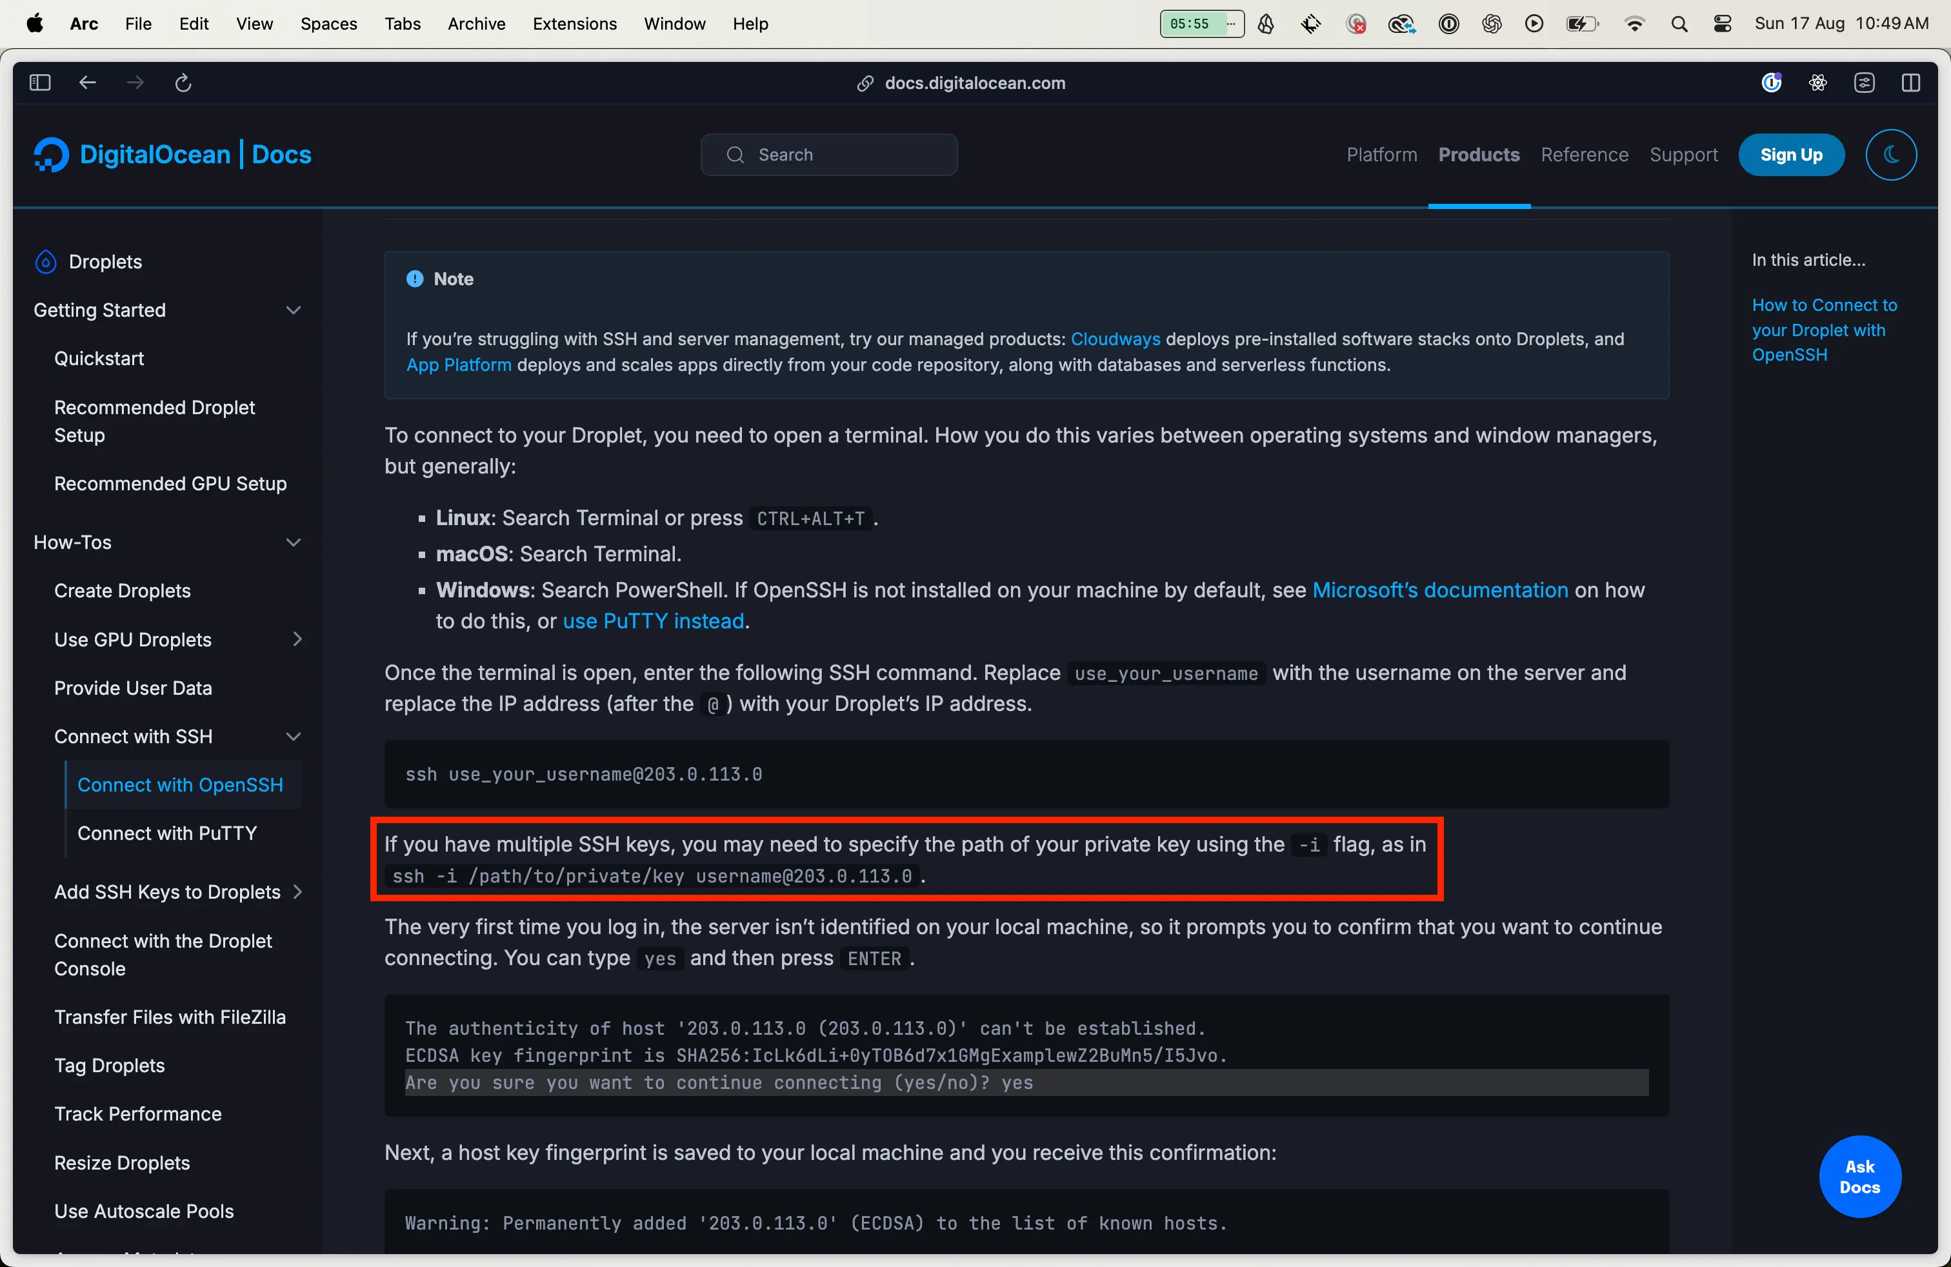Click the extension preferences sliders icon
Screen dimensions: 1951x1267
(x=1865, y=82)
